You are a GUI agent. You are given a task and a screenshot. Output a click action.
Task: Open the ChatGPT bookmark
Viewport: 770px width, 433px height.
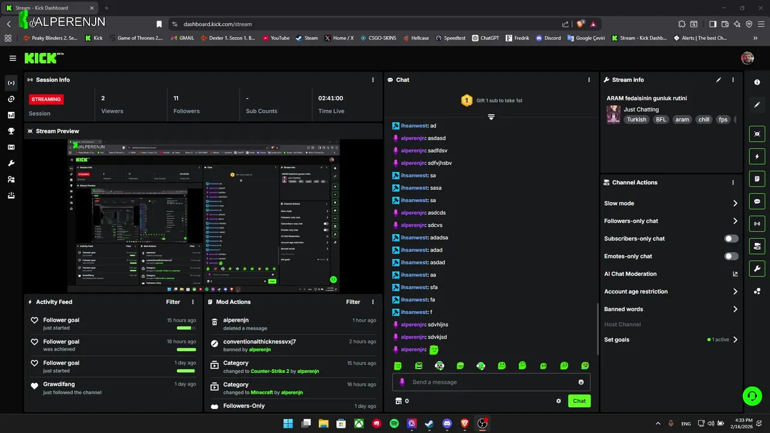click(x=485, y=38)
